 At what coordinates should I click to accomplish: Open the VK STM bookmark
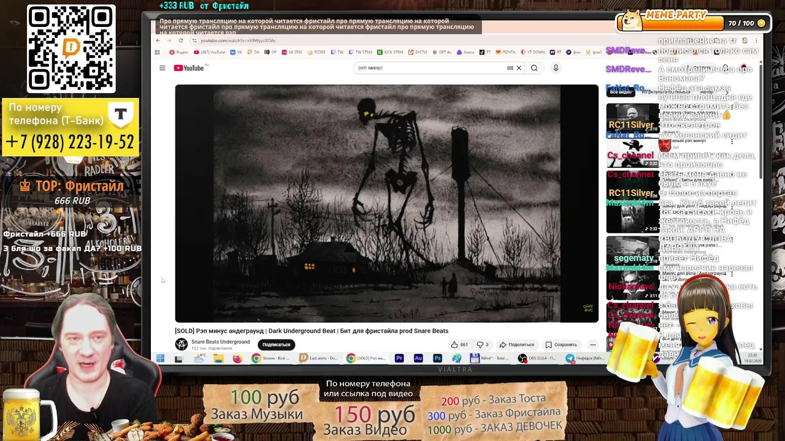point(291,52)
